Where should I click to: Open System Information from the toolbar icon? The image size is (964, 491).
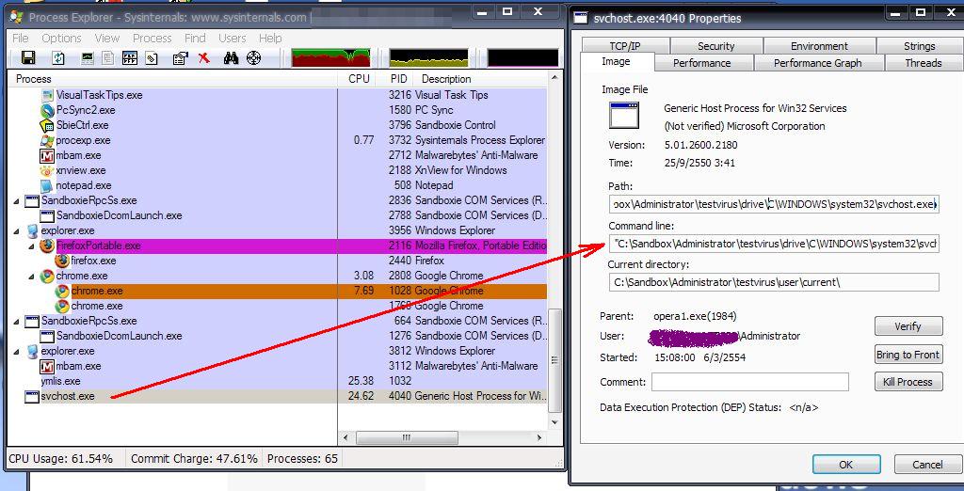(88, 57)
